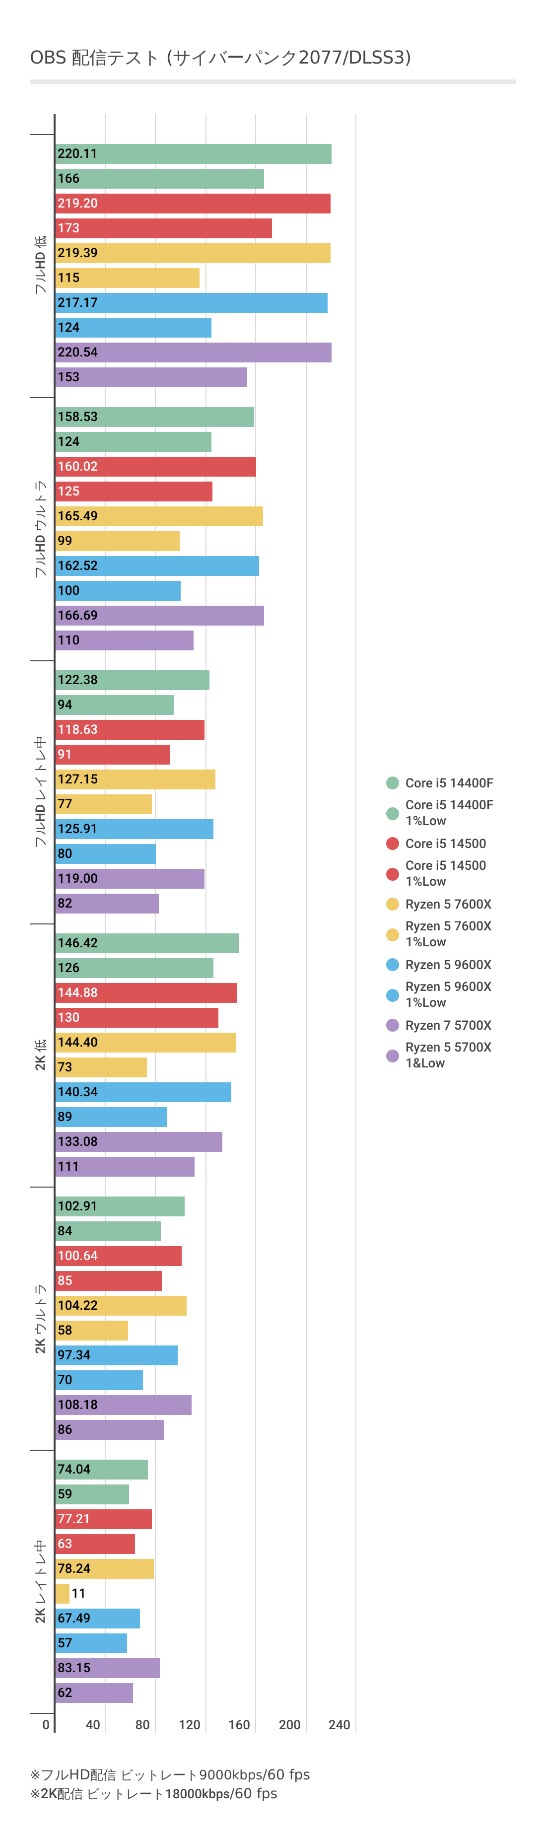
Task: Click the 240 tick on the horizontal axis
Action: point(339,1724)
